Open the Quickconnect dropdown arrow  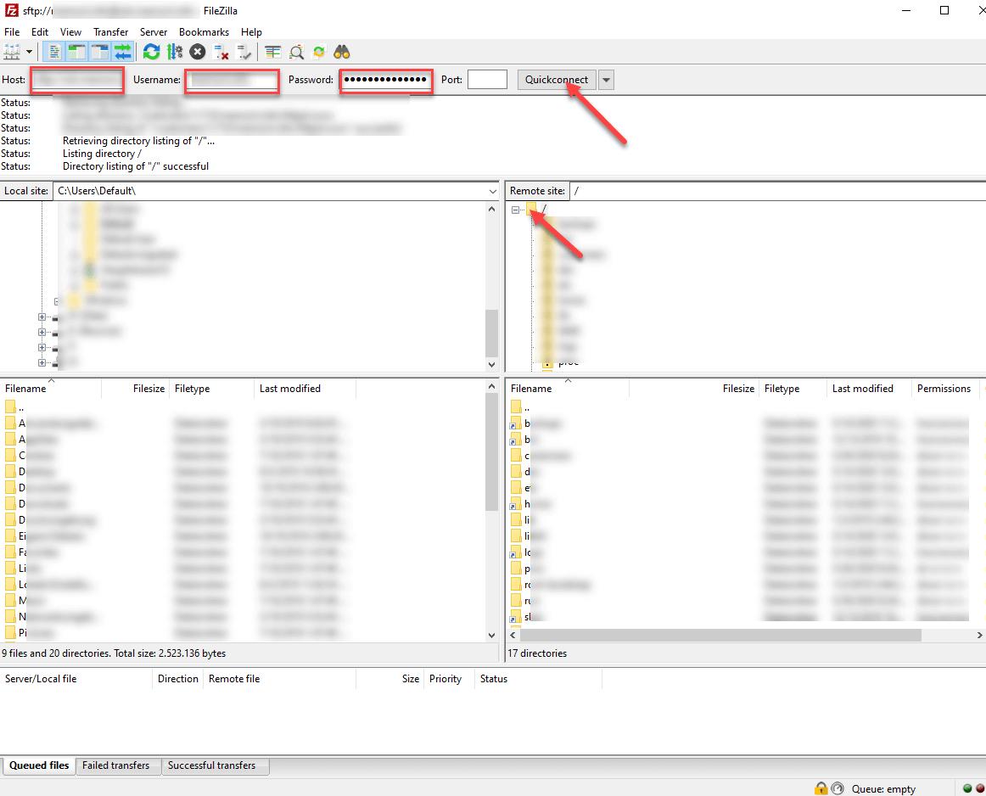605,79
